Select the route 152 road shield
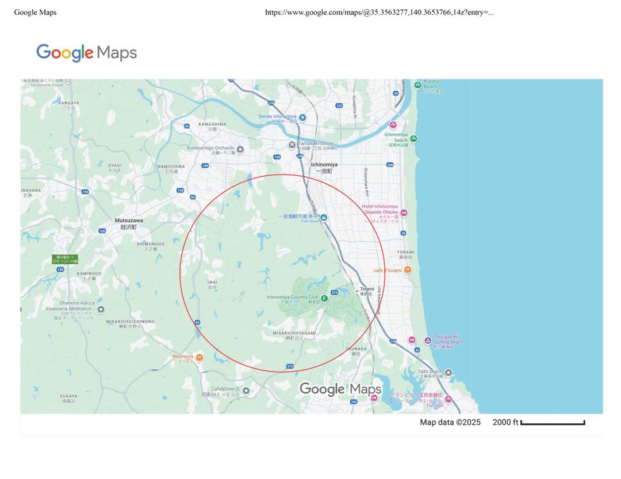 354,401
